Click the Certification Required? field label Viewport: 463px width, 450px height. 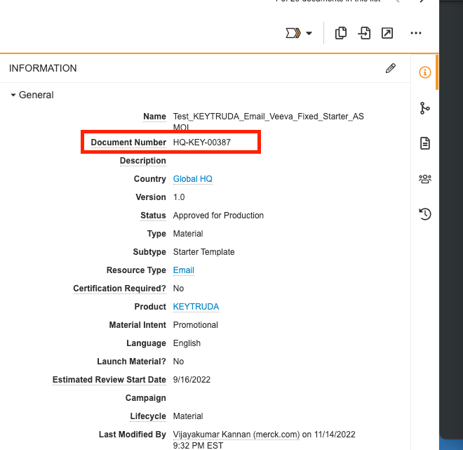click(x=119, y=289)
